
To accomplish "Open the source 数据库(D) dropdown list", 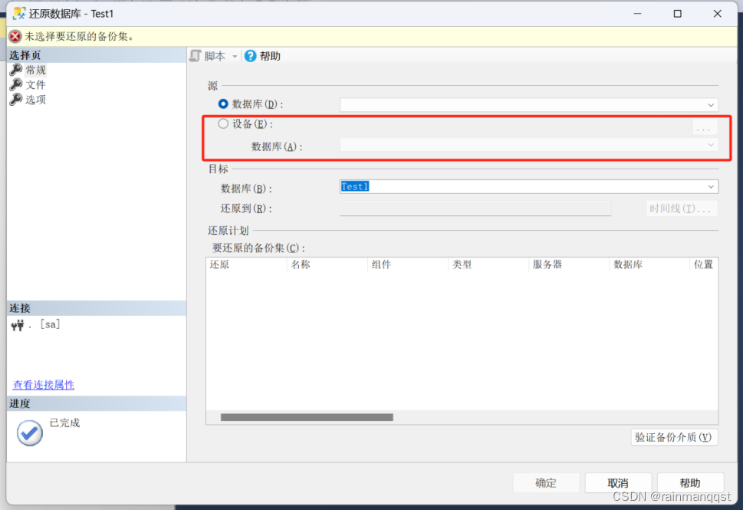I will pyautogui.click(x=711, y=104).
